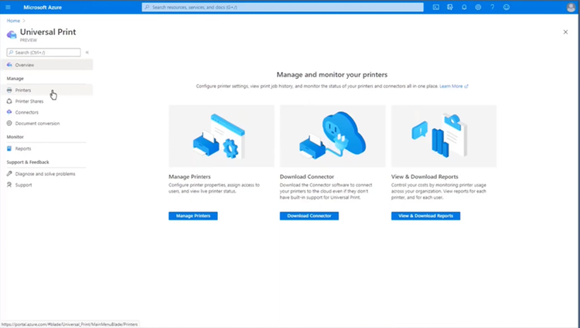Open the Azure portal hamburger menu
The width and height of the screenshot is (580, 328).
click(9, 7)
